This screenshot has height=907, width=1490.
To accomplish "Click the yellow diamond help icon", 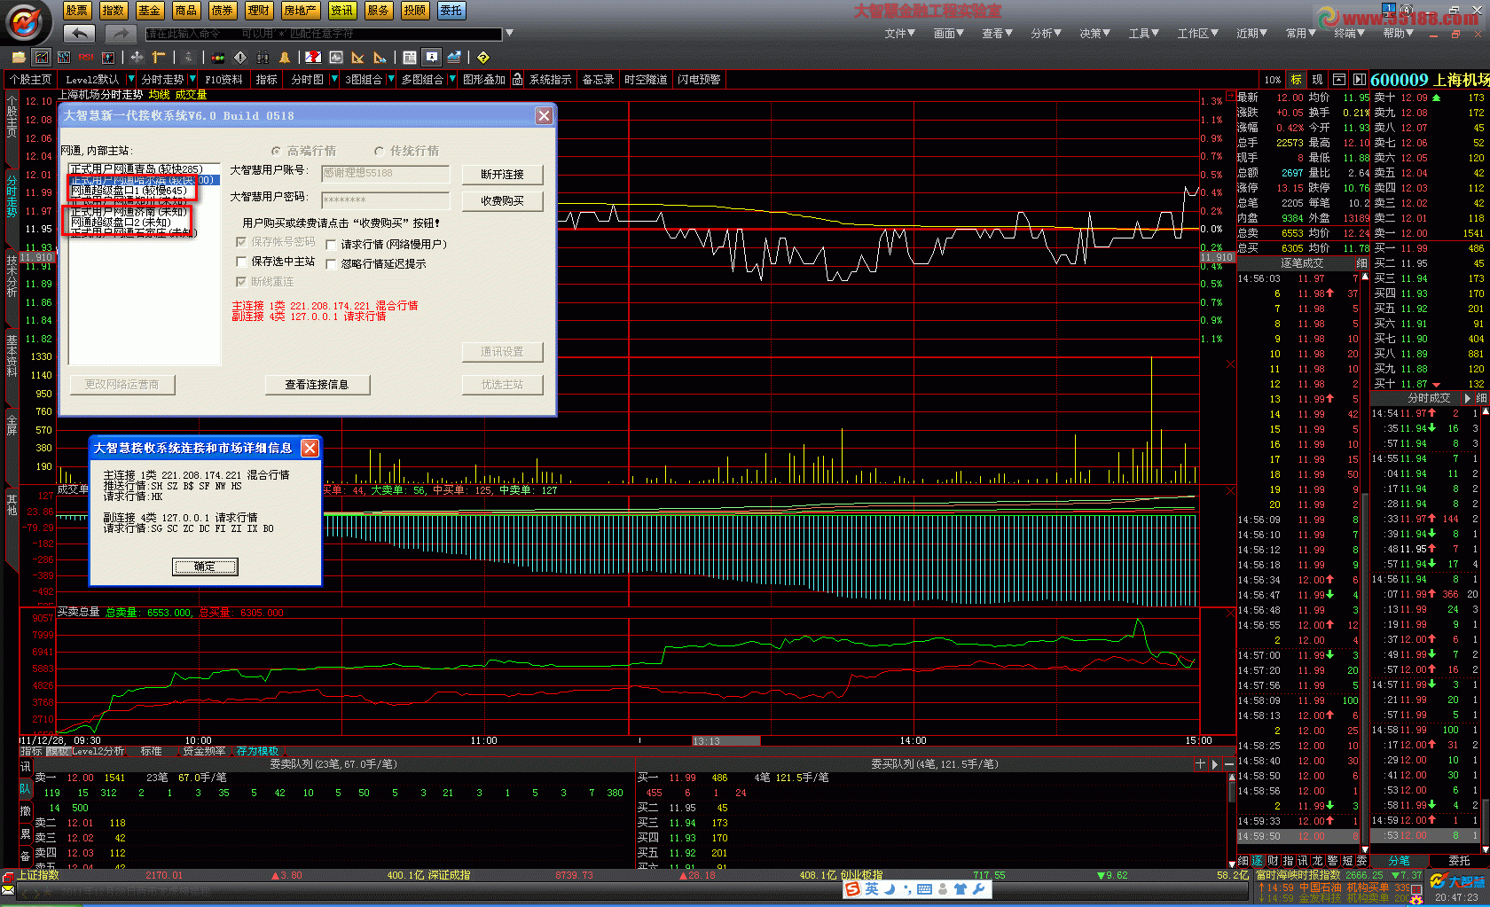I will [483, 58].
